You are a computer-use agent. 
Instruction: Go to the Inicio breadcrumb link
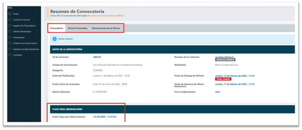(x=53, y=16)
